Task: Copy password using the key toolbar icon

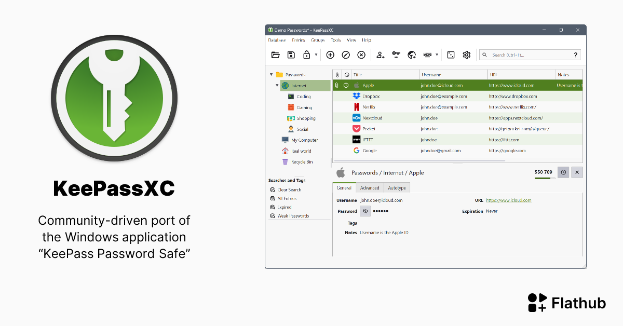Action: (396, 55)
